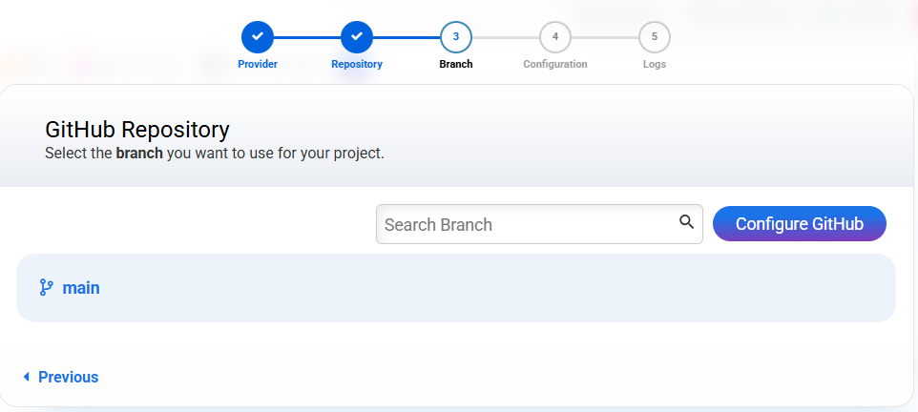Open the Provider step label
Image resolution: width=918 pixels, height=412 pixels.
pyautogui.click(x=258, y=65)
